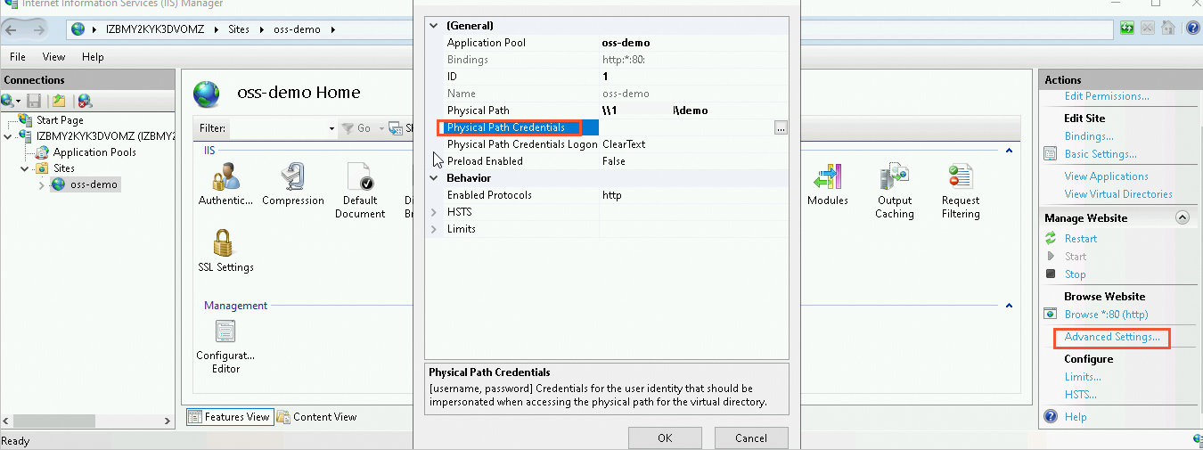Select the Preload Enabled property row
This screenshot has width=1203, height=450.
pos(608,161)
